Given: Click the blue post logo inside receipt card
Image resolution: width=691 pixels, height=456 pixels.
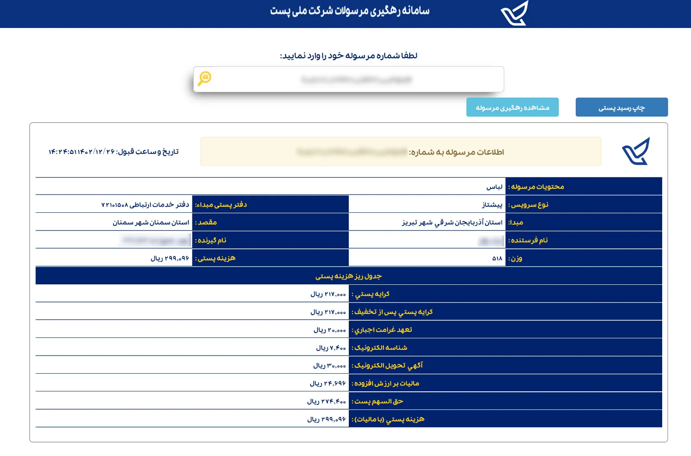Looking at the screenshot, I should [636, 151].
